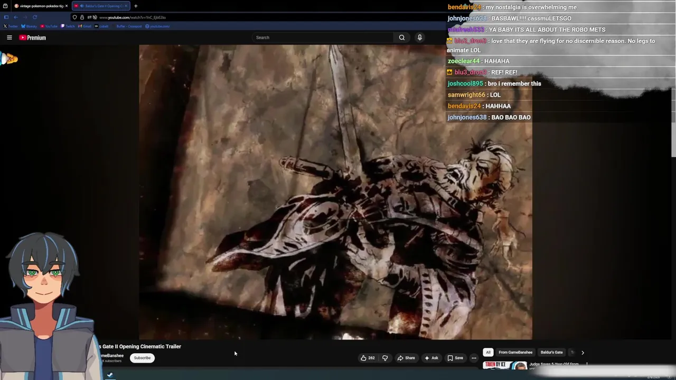This screenshot has height=380, width=676.
Task: Click the tracking protection shield icon
Action: (74, 17)
